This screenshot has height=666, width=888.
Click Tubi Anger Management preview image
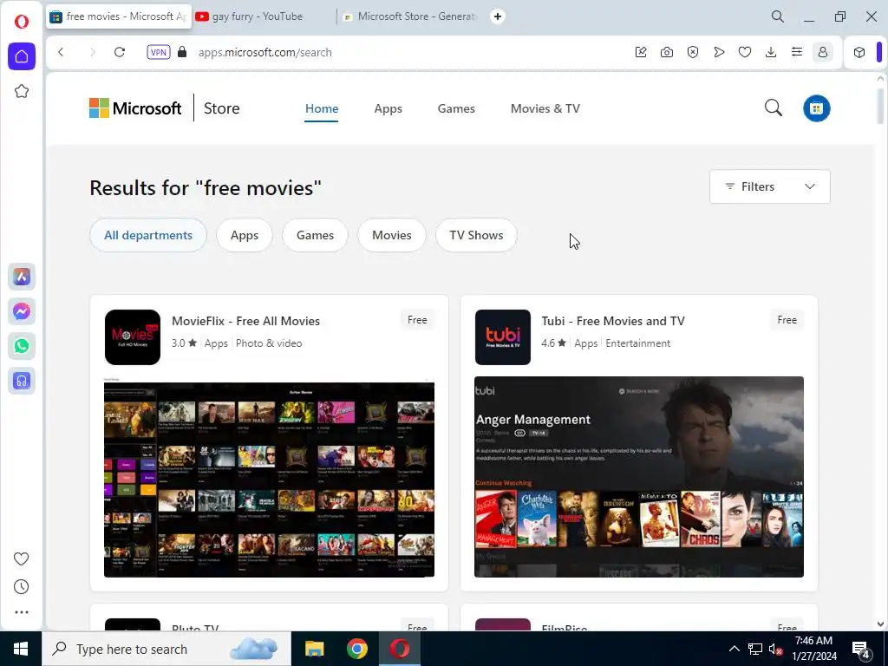click(x=639, y=477)
